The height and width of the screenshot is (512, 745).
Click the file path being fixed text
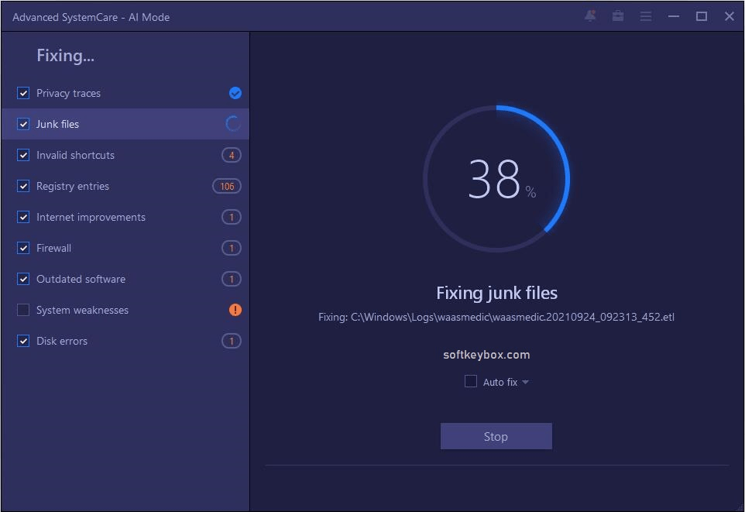coord(496,317)
